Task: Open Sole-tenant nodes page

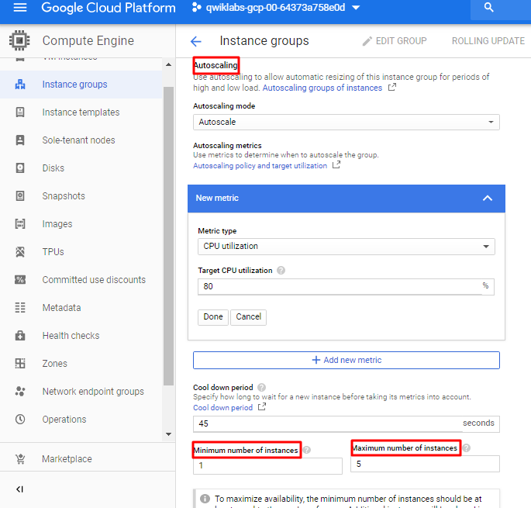Action: click(78, 140)
